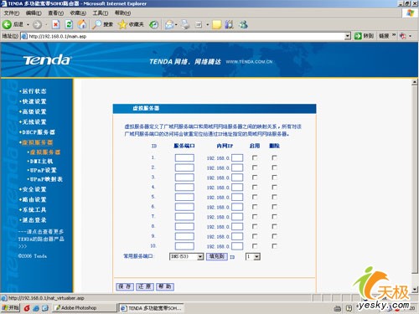Open the History/Media icon in toolbar

(153, 24)
